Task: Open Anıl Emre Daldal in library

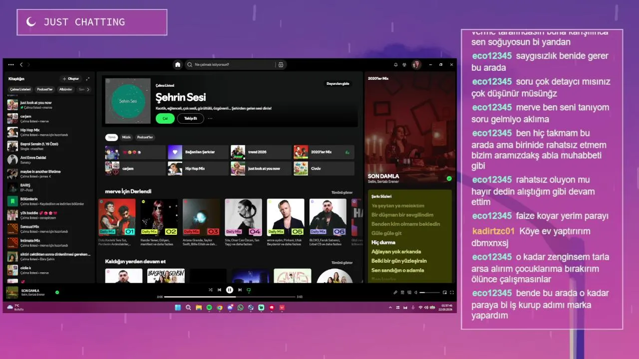Action: point(48,160)
